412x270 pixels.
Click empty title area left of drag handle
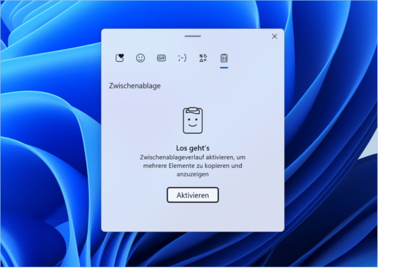click(x=139, y=36)
